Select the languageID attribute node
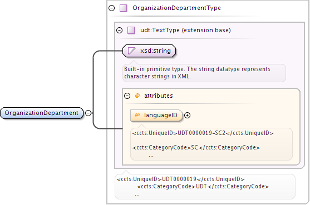Viewport: 310px width, 205px height. pos(156,115)
